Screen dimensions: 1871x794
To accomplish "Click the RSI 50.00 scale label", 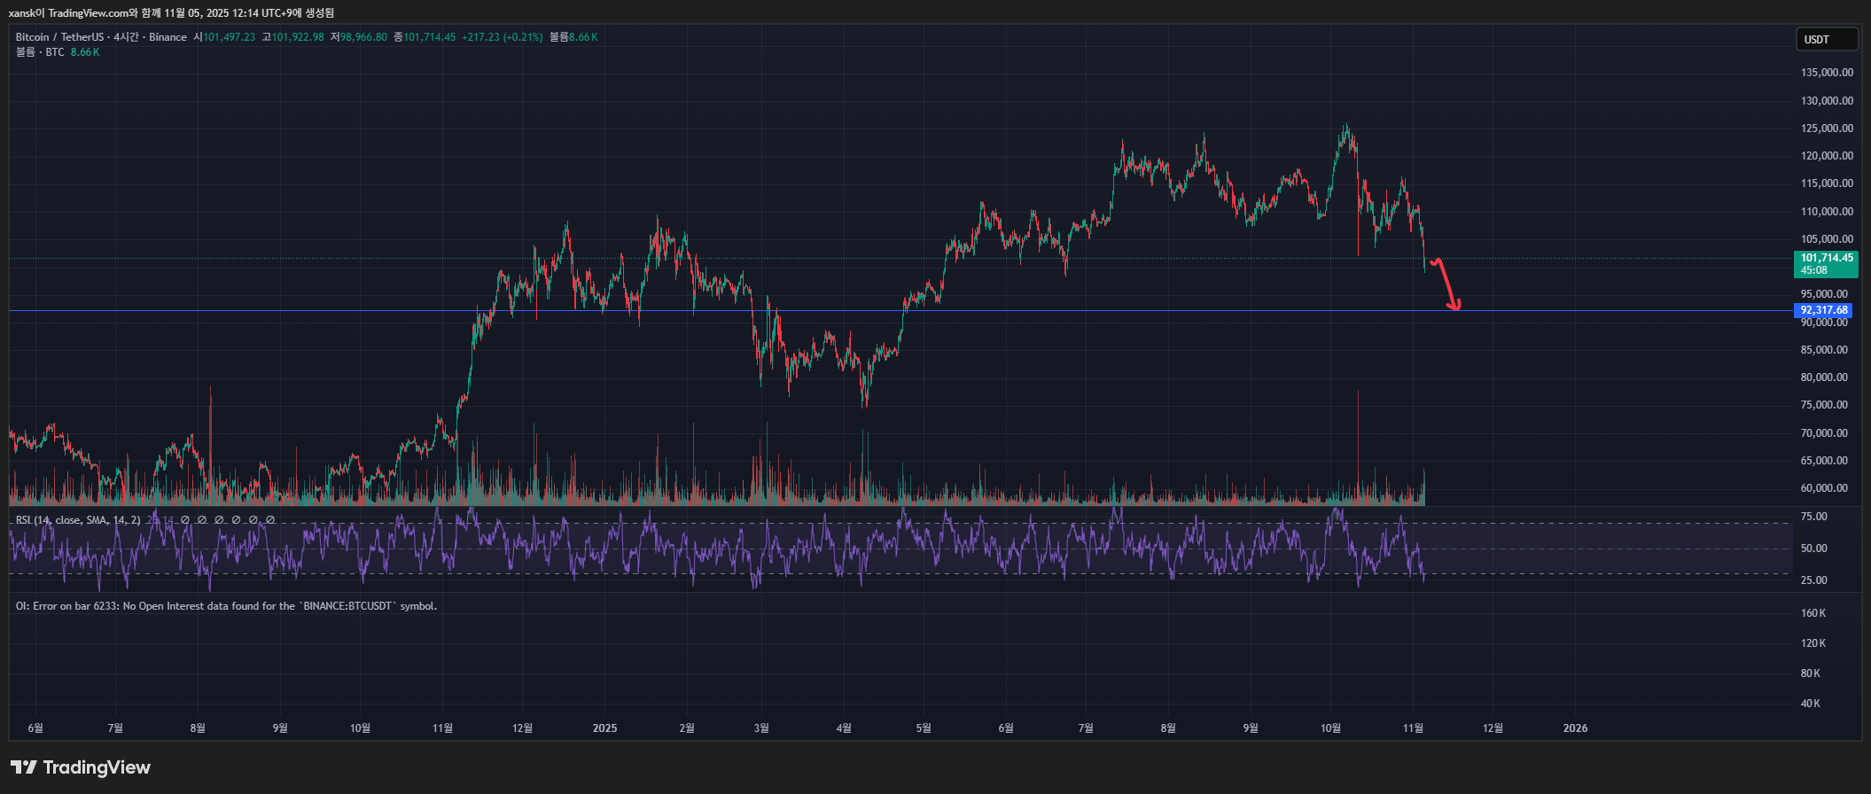I will click(x=1814, y=549).
